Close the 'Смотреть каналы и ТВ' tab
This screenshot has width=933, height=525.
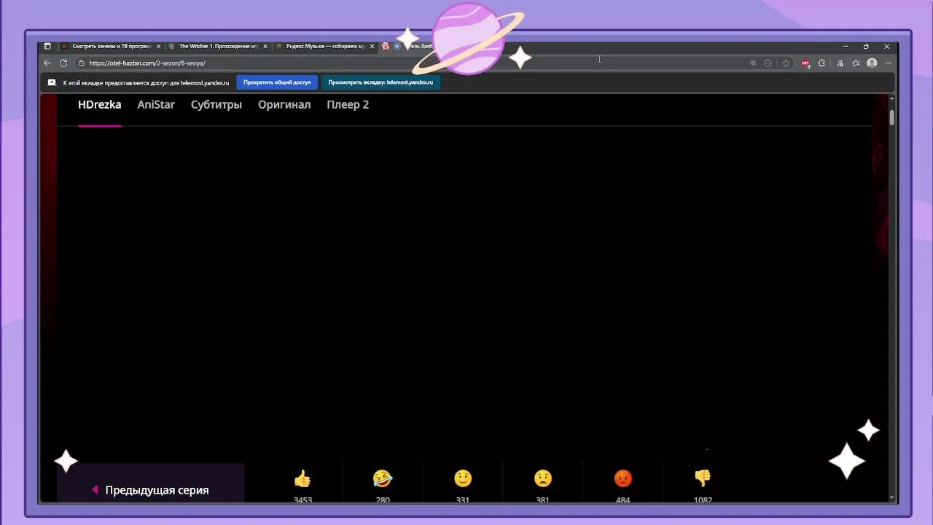[158, 46]
